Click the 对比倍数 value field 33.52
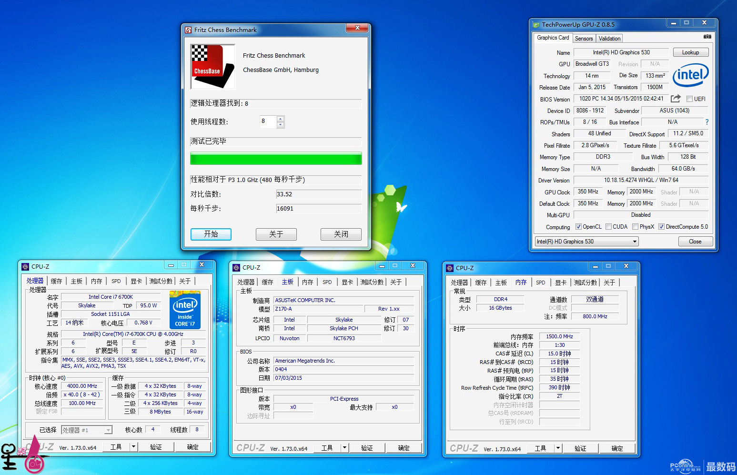The height and width of the screenshot is (475, 737). [x=319, y=194]
